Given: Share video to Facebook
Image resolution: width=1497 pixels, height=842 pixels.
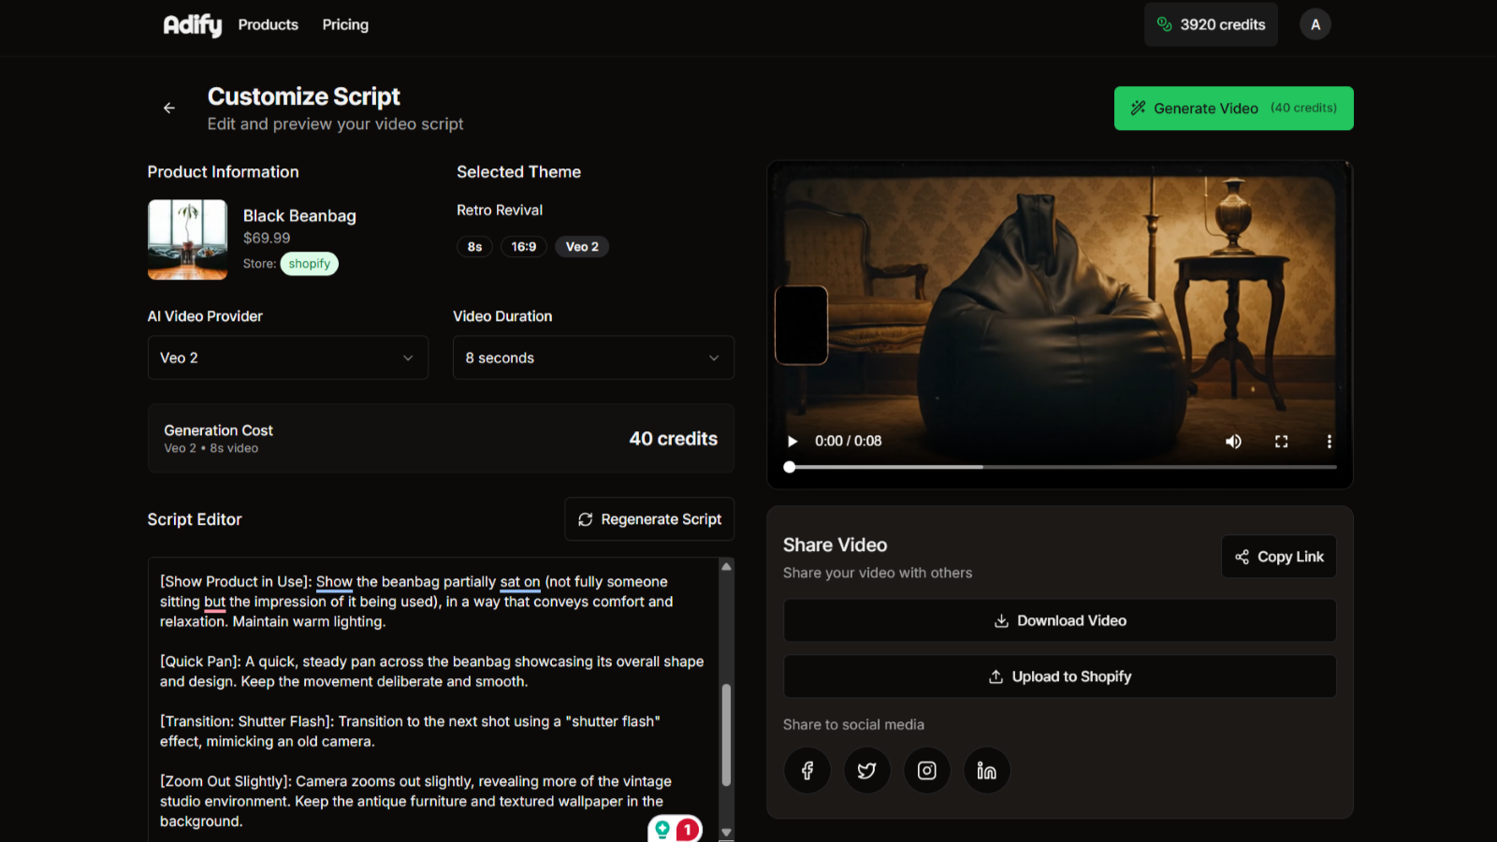Looking at the screenshot, I should (x=807, y=770).
